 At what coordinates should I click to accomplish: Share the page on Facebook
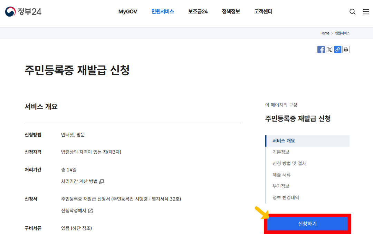tap(321, 49)
